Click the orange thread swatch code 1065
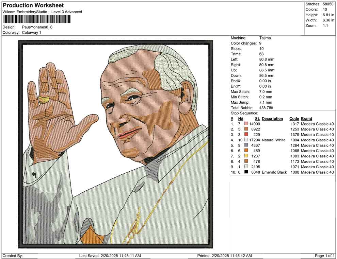The width and height of the screenshot is (337, 259). coord(246,151)
